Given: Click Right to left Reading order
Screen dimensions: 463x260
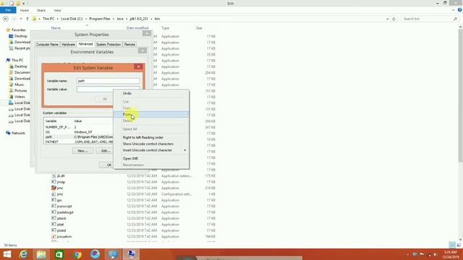Looking at the screenshot, I should pyautogui.click(x=143, y=137).
